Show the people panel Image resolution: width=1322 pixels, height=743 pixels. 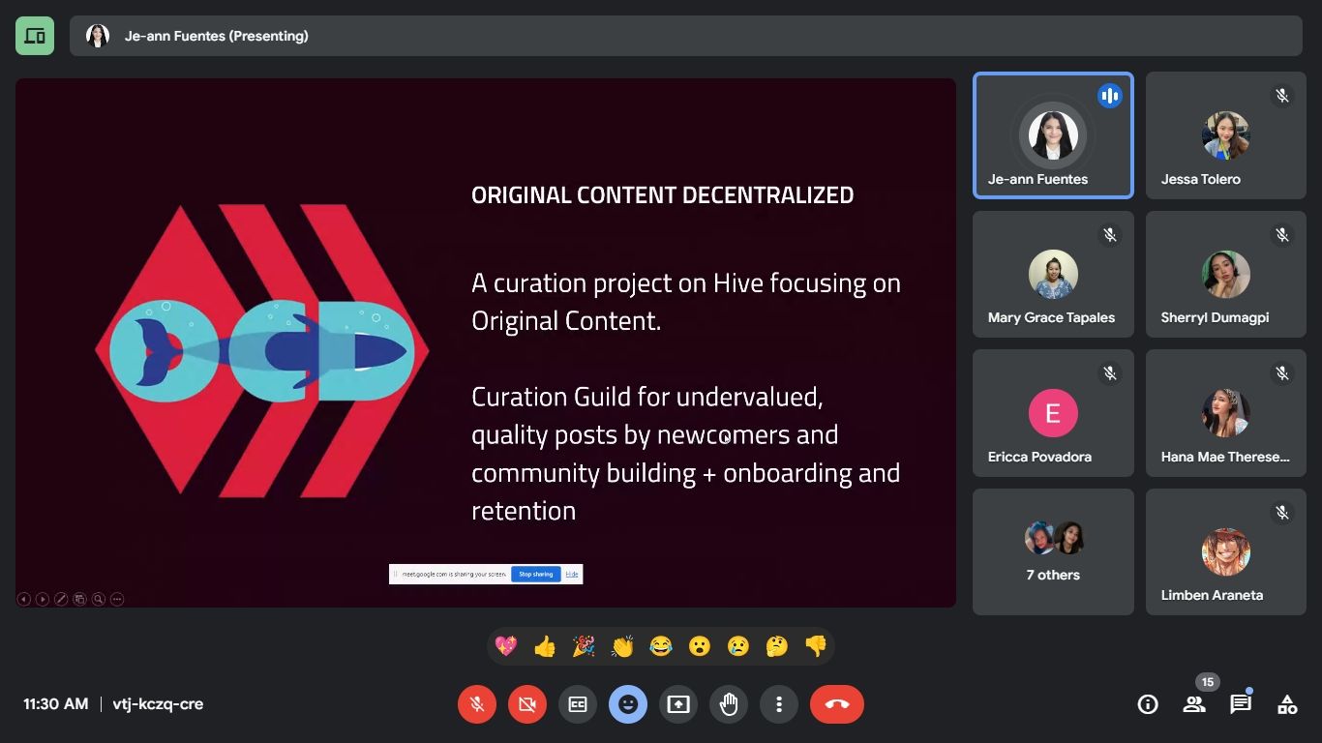1194,704
